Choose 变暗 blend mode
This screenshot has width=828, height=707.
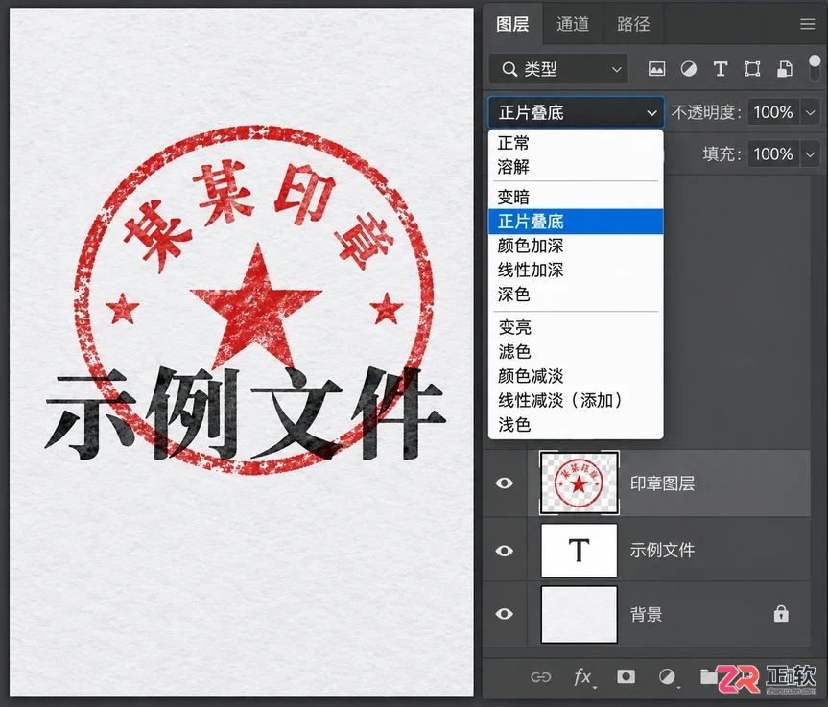(576, 197)
